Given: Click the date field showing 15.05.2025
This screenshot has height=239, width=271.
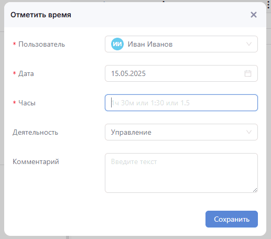Looking at the screenshot, I should (181, 73).
